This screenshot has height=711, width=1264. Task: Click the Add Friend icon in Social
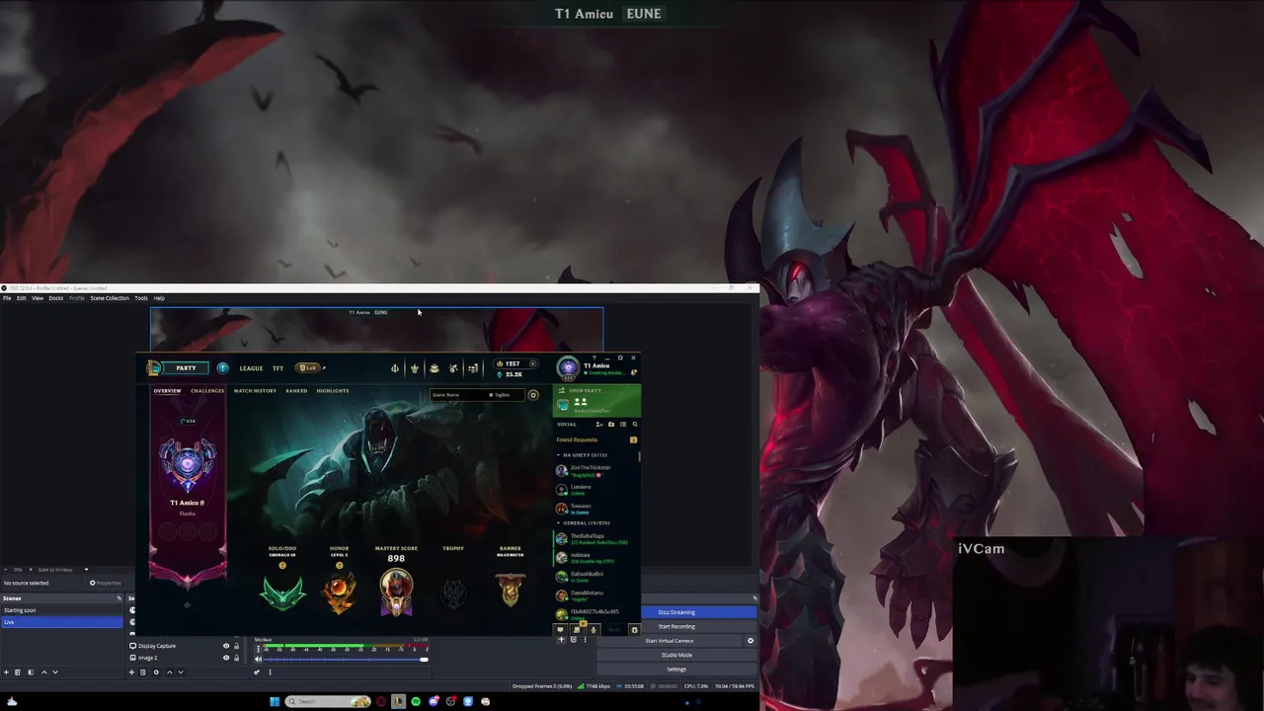tap(598, 425)
